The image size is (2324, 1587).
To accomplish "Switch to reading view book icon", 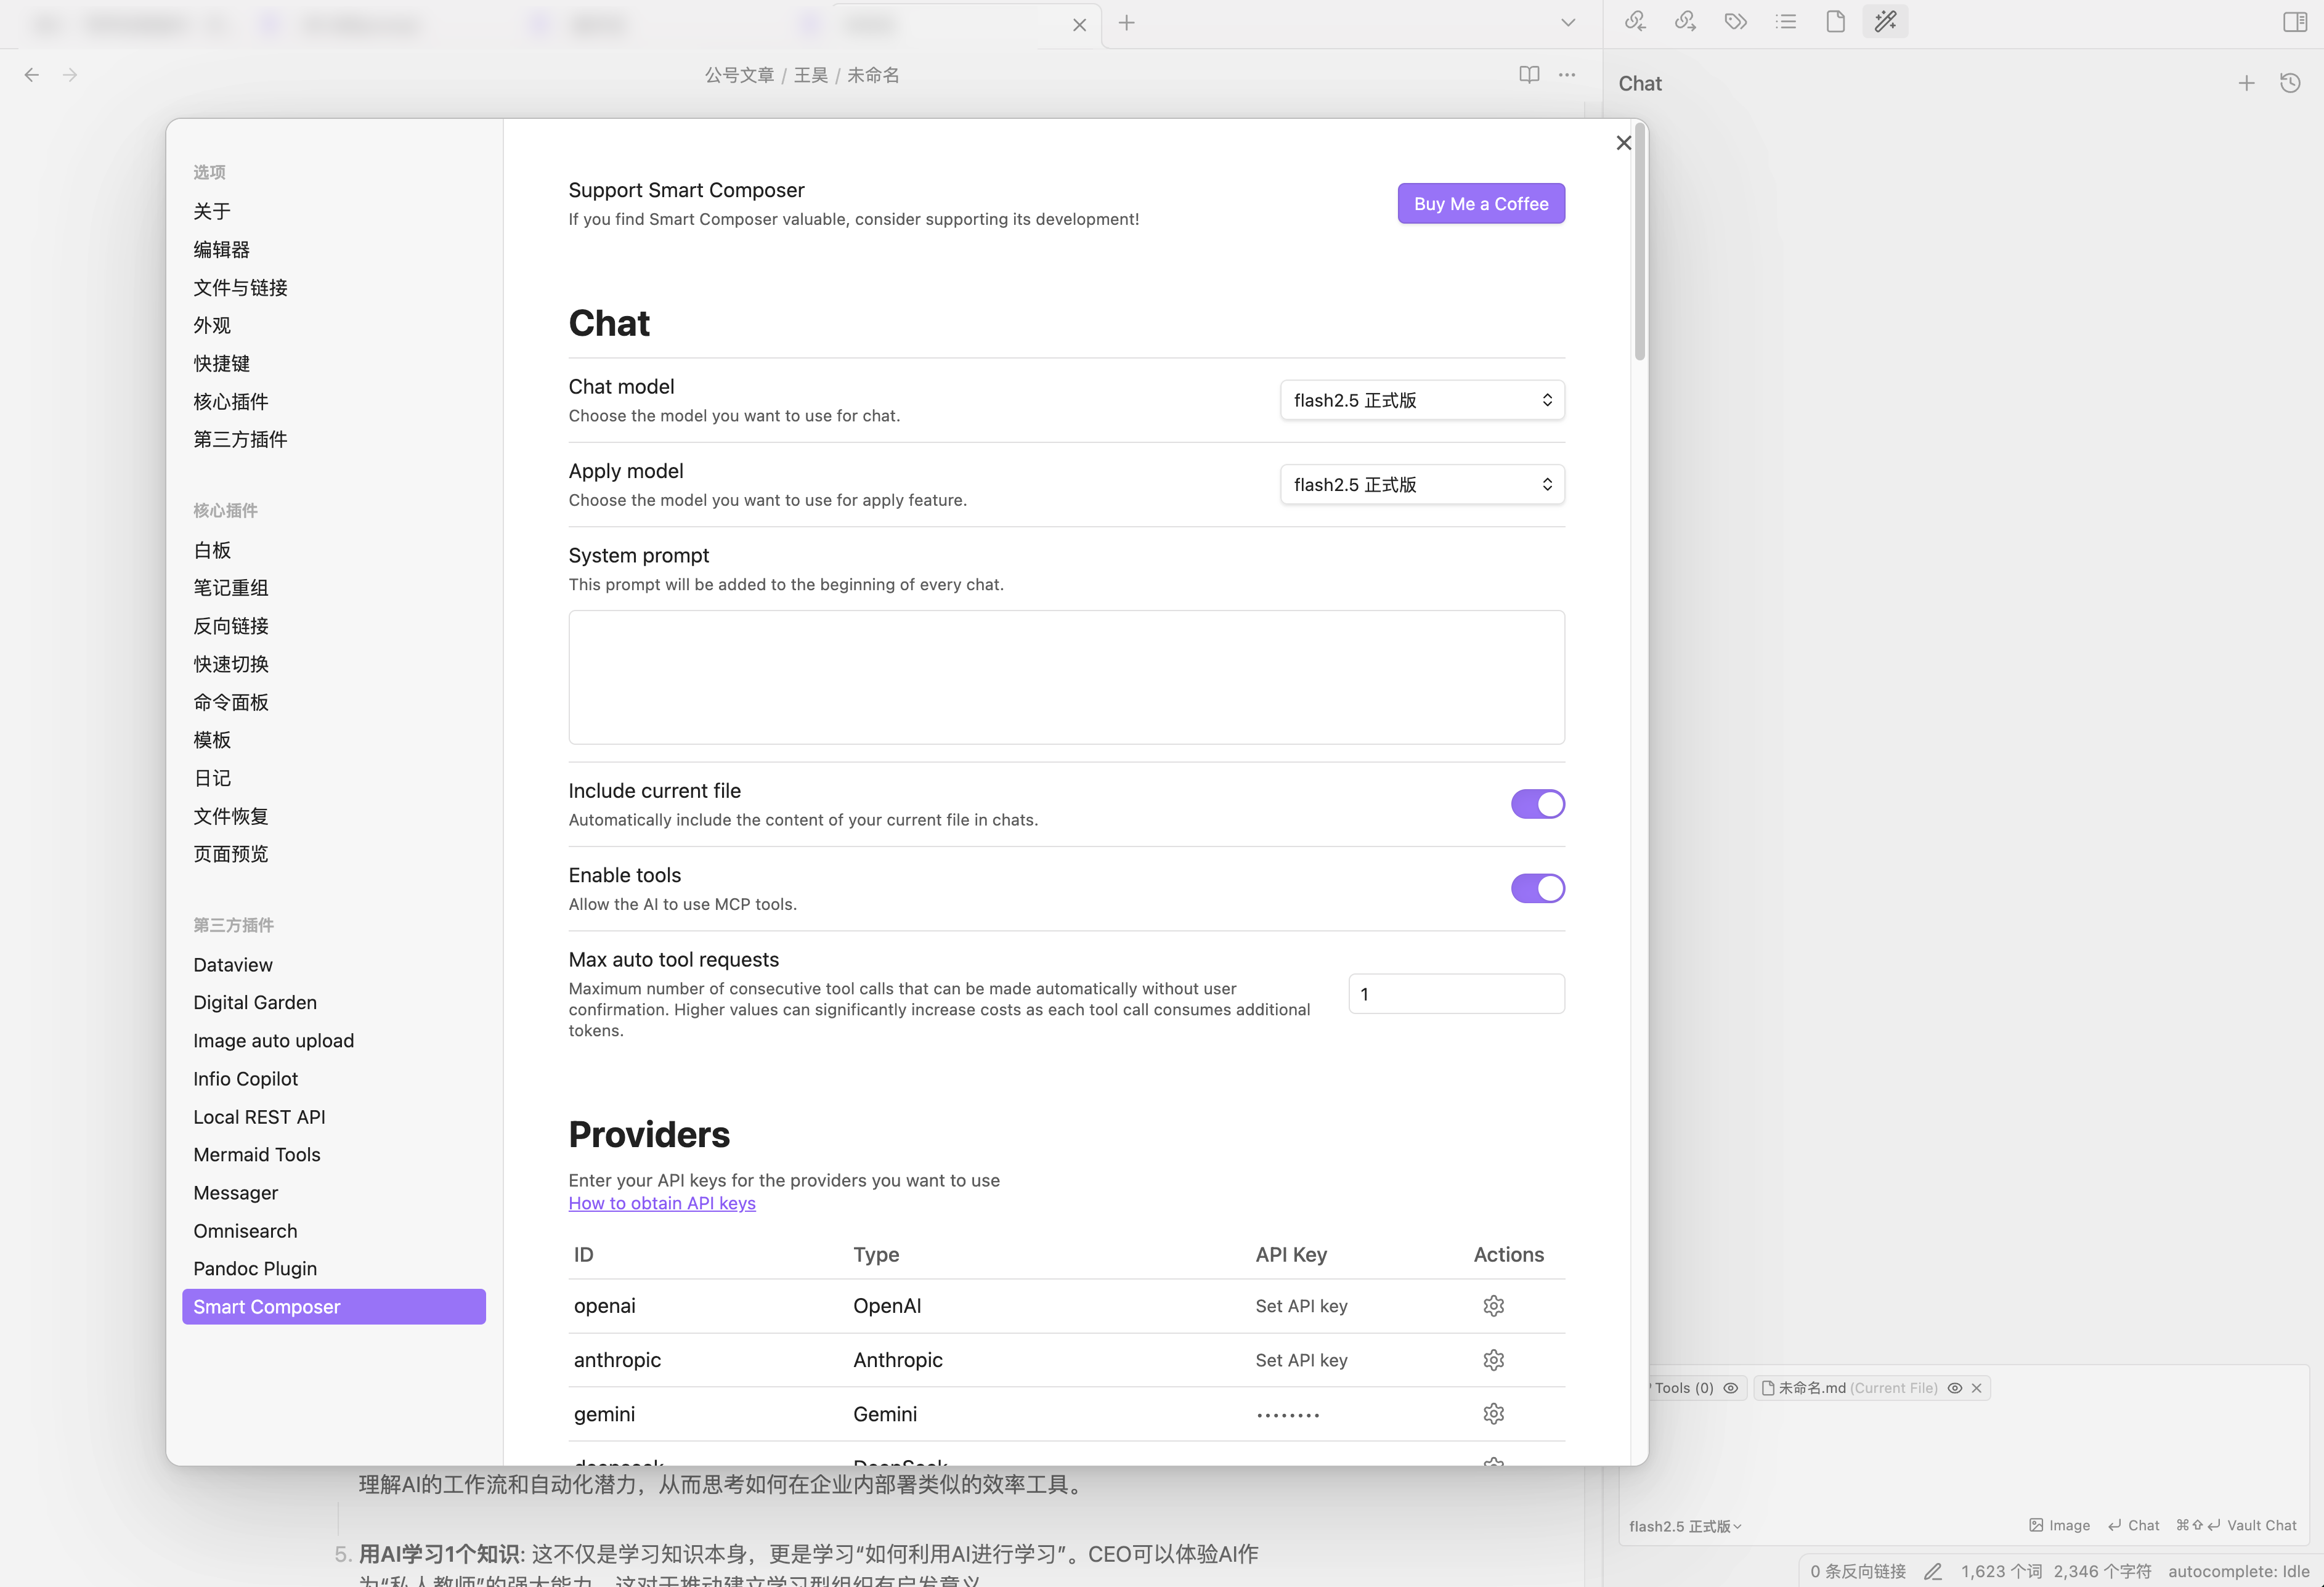I will click(x=1529, y=74).
